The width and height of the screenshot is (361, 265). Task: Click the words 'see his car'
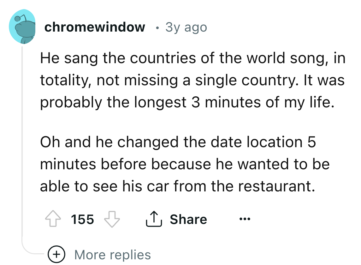[125, 186]
